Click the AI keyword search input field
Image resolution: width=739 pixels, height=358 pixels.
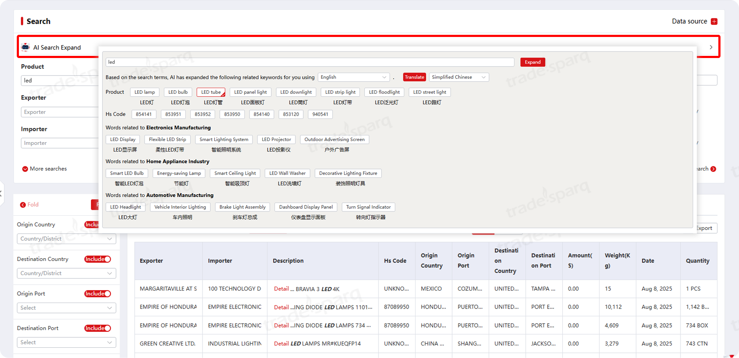[310, 62]
